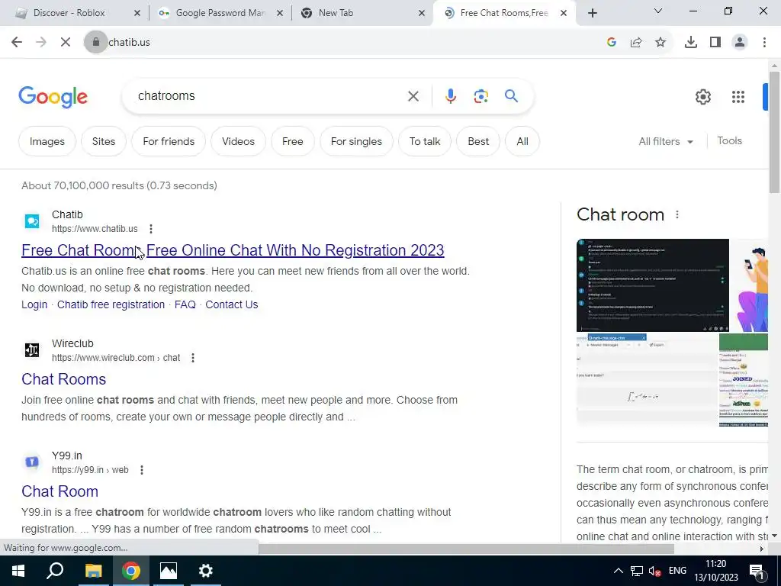Open the Chatib FAQ sitelink

pos(185,304)
